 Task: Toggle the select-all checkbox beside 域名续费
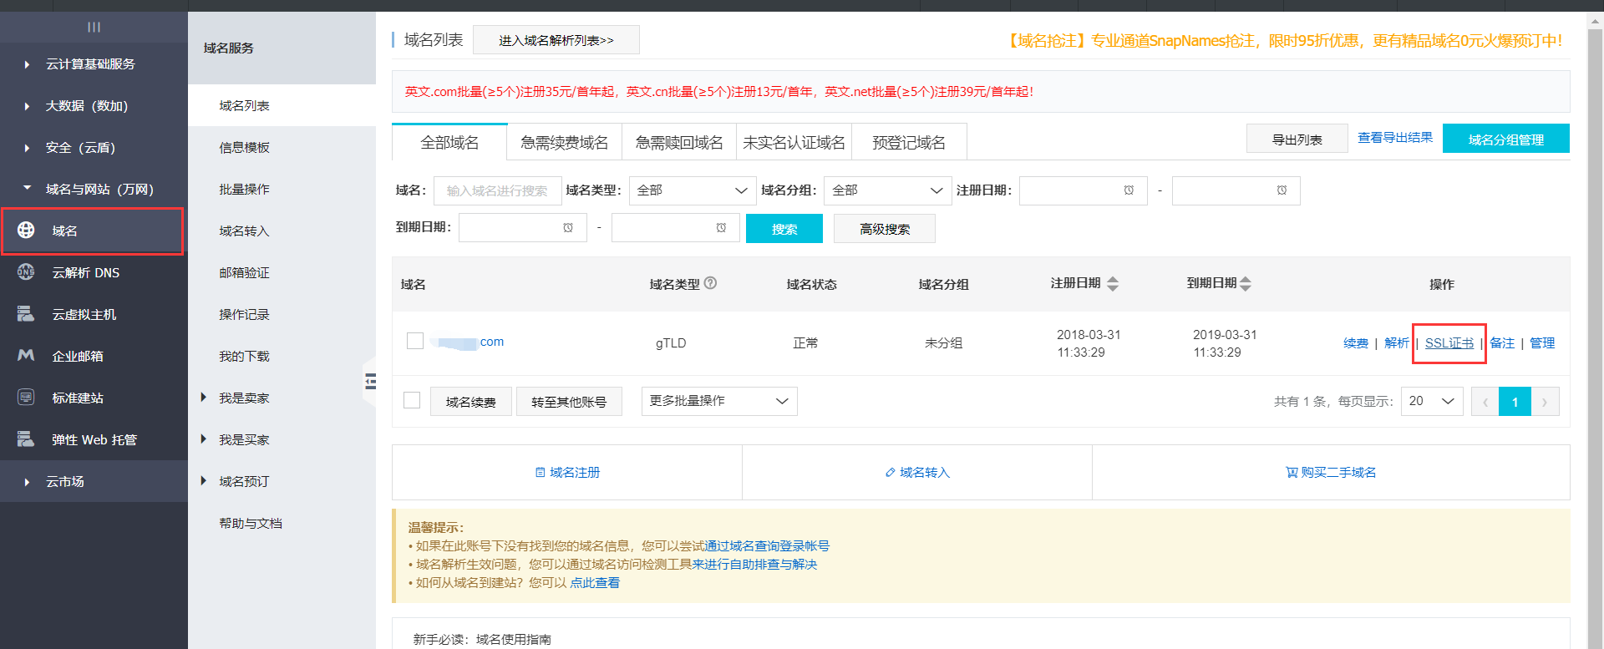coord(412,400)
